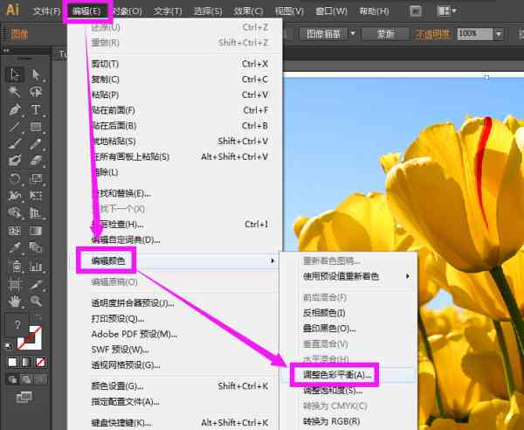Select the Magic Wand tool

pos(15,91)
